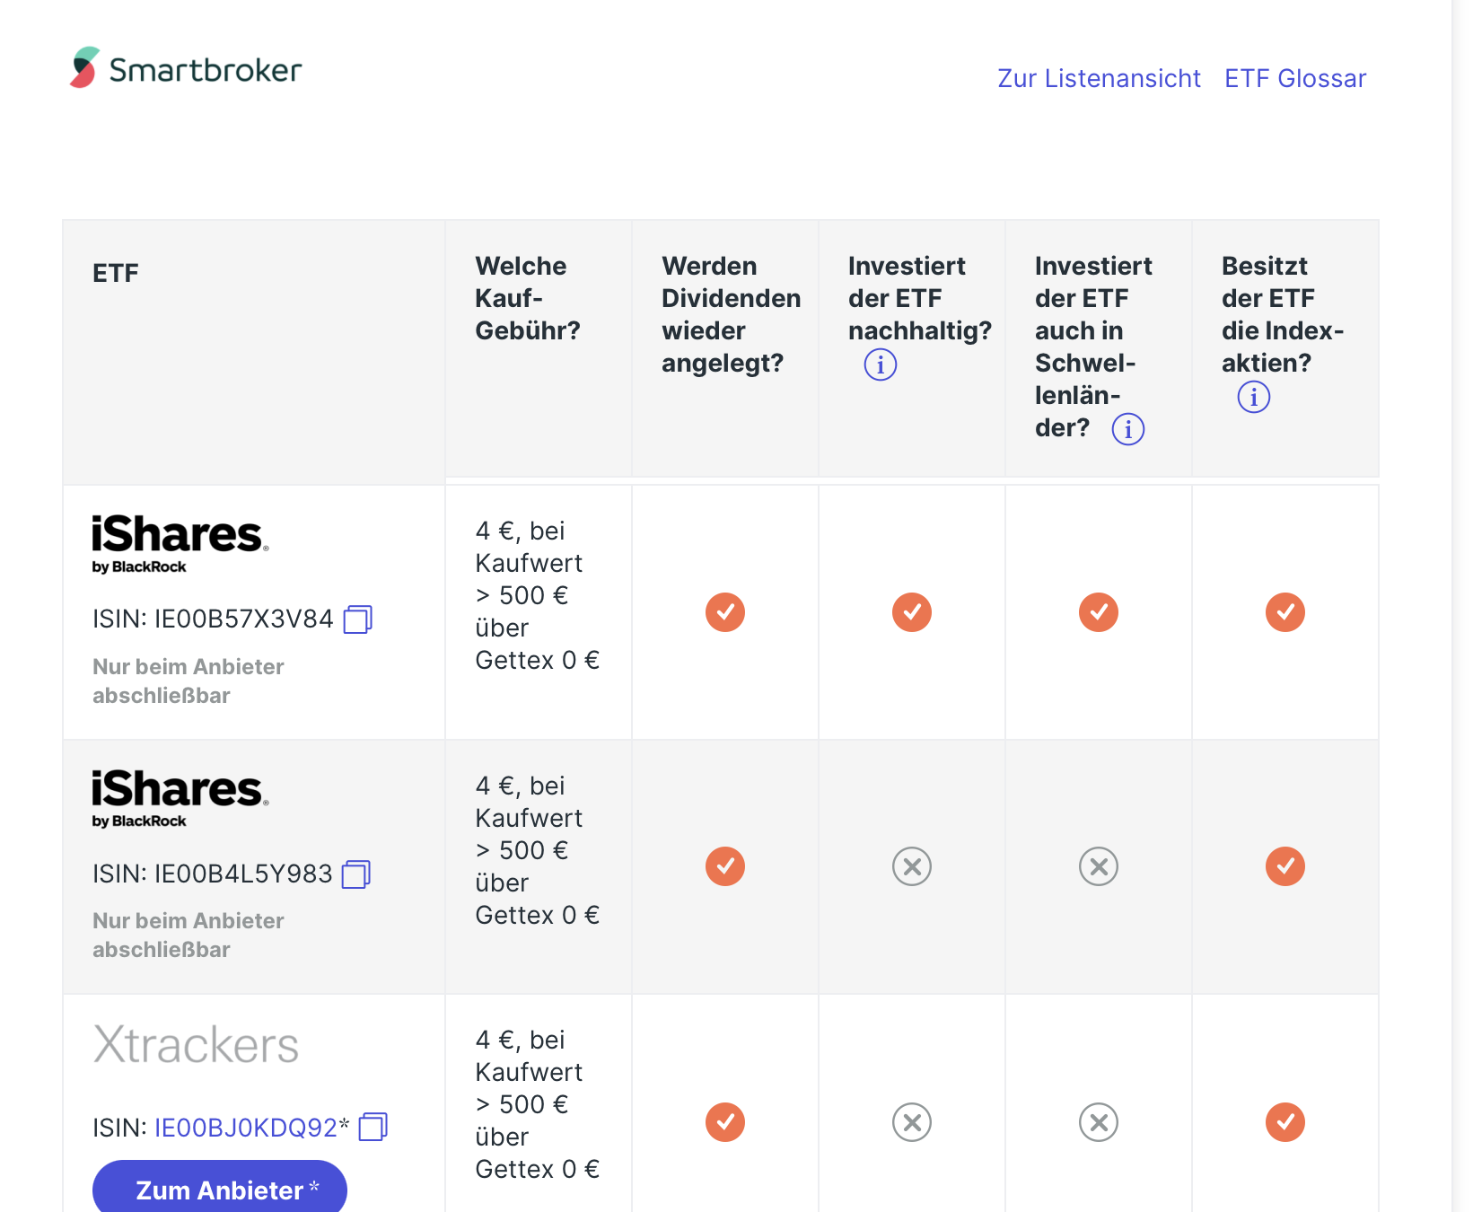Click info icon under 'Indexaktien?' header
The width and height of the screenshot is (1473, 1212).
[x=1253, y=397]
